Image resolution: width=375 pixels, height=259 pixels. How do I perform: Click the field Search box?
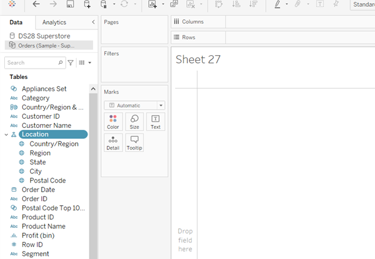click(x=32, y=62)
